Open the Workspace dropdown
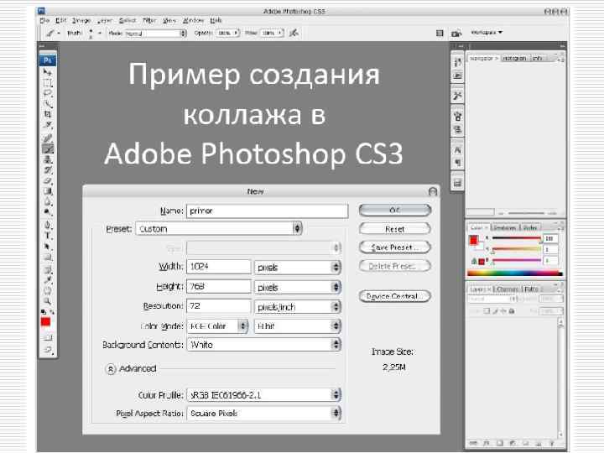 (x=487, y=33)
